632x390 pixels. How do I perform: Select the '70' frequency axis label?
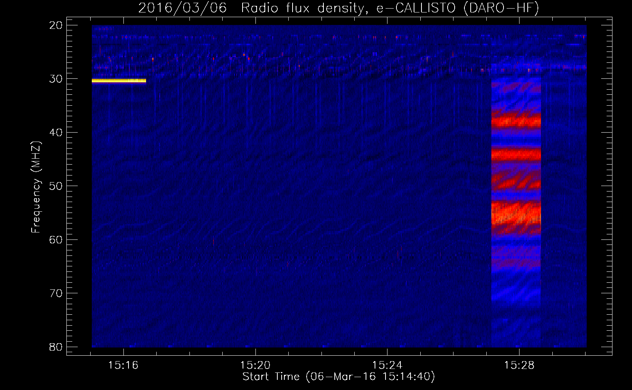(x=56, y=293)
